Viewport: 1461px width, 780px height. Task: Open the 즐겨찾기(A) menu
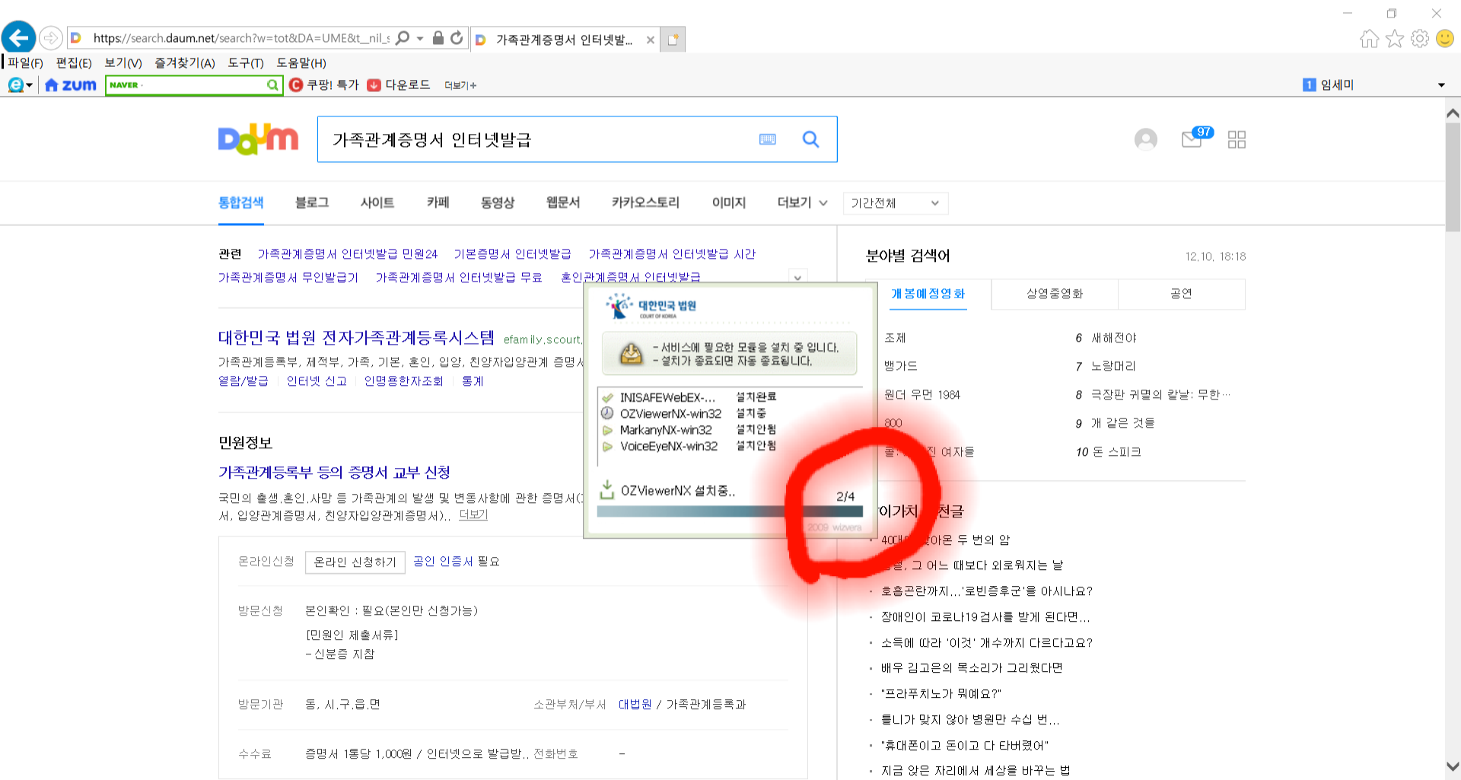click(185, 63)
